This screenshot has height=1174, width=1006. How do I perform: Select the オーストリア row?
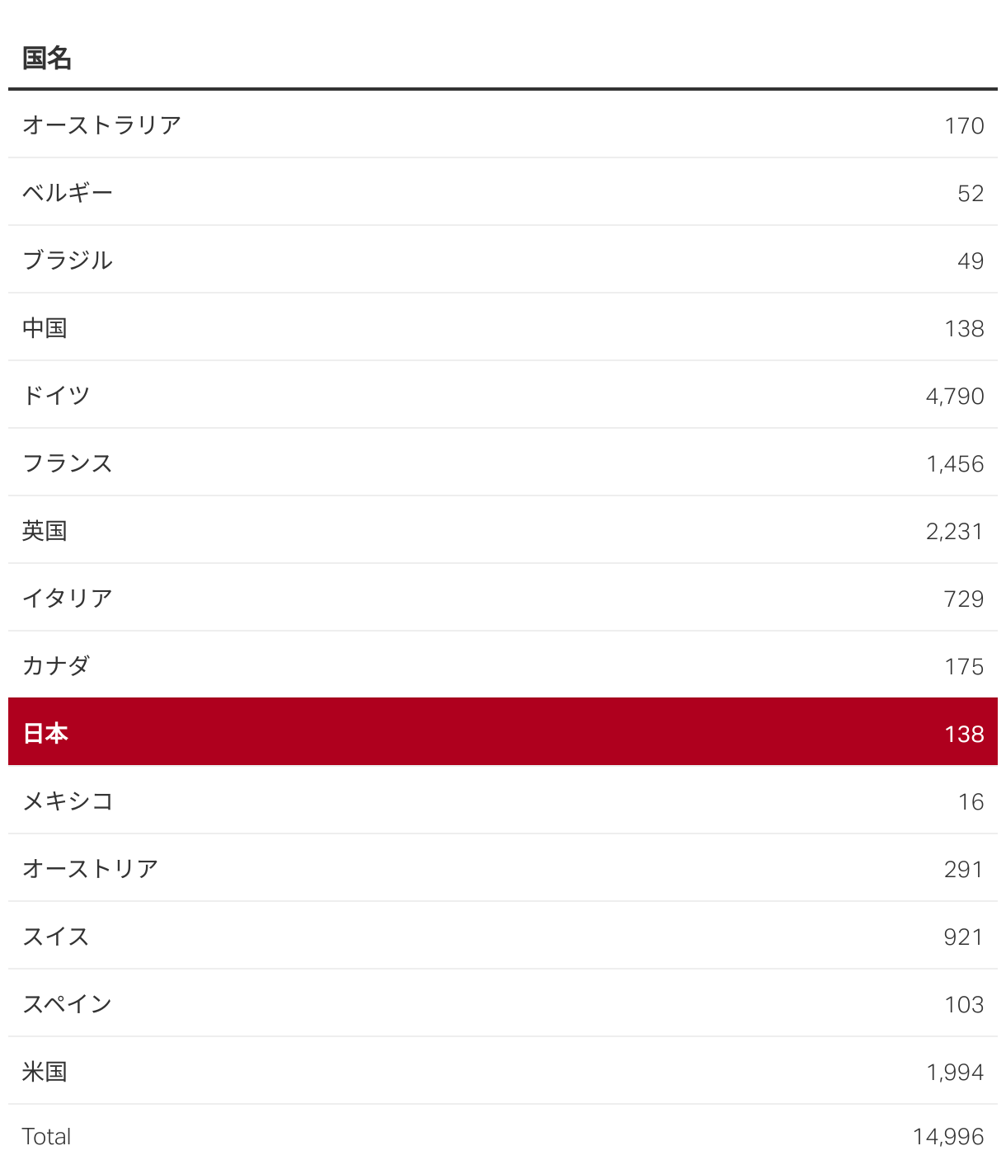click(x=503, y=868)
